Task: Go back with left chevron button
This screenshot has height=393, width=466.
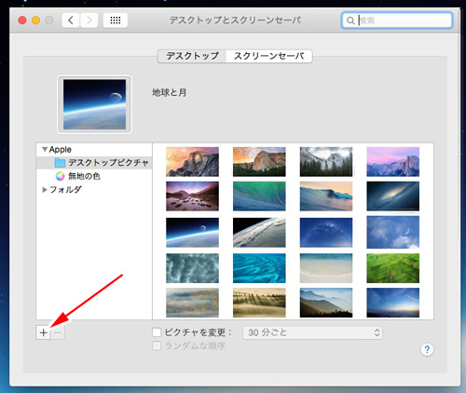Action: tap(71, 20)
